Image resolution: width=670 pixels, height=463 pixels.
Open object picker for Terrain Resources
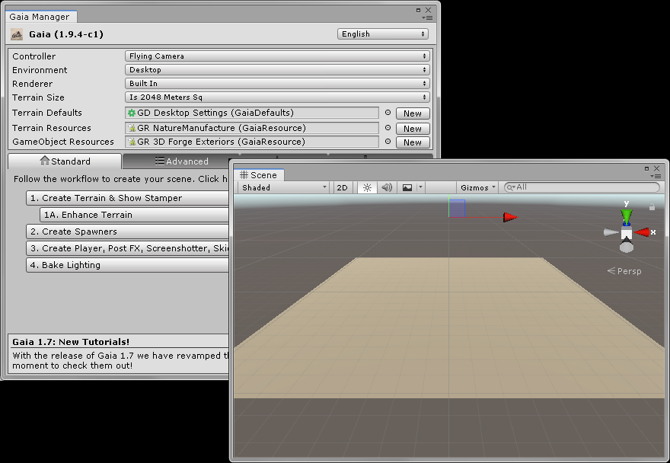pos(388,128)
